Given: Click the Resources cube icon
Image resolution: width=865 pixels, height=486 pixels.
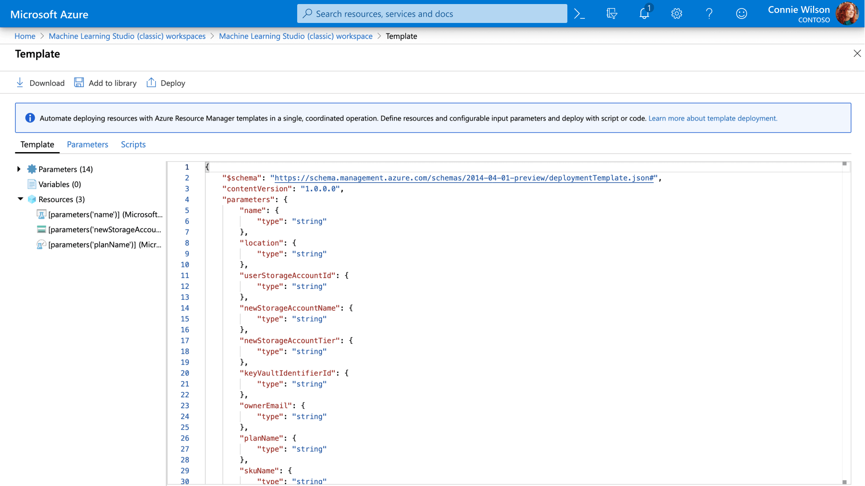Looking at the screenshot, I should pyautogui.click(x=32, y=199).
